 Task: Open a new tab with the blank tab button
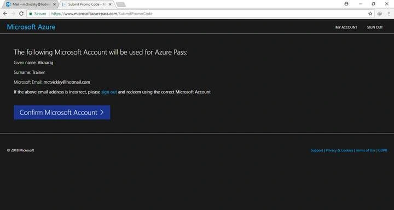tap(121, 4)
